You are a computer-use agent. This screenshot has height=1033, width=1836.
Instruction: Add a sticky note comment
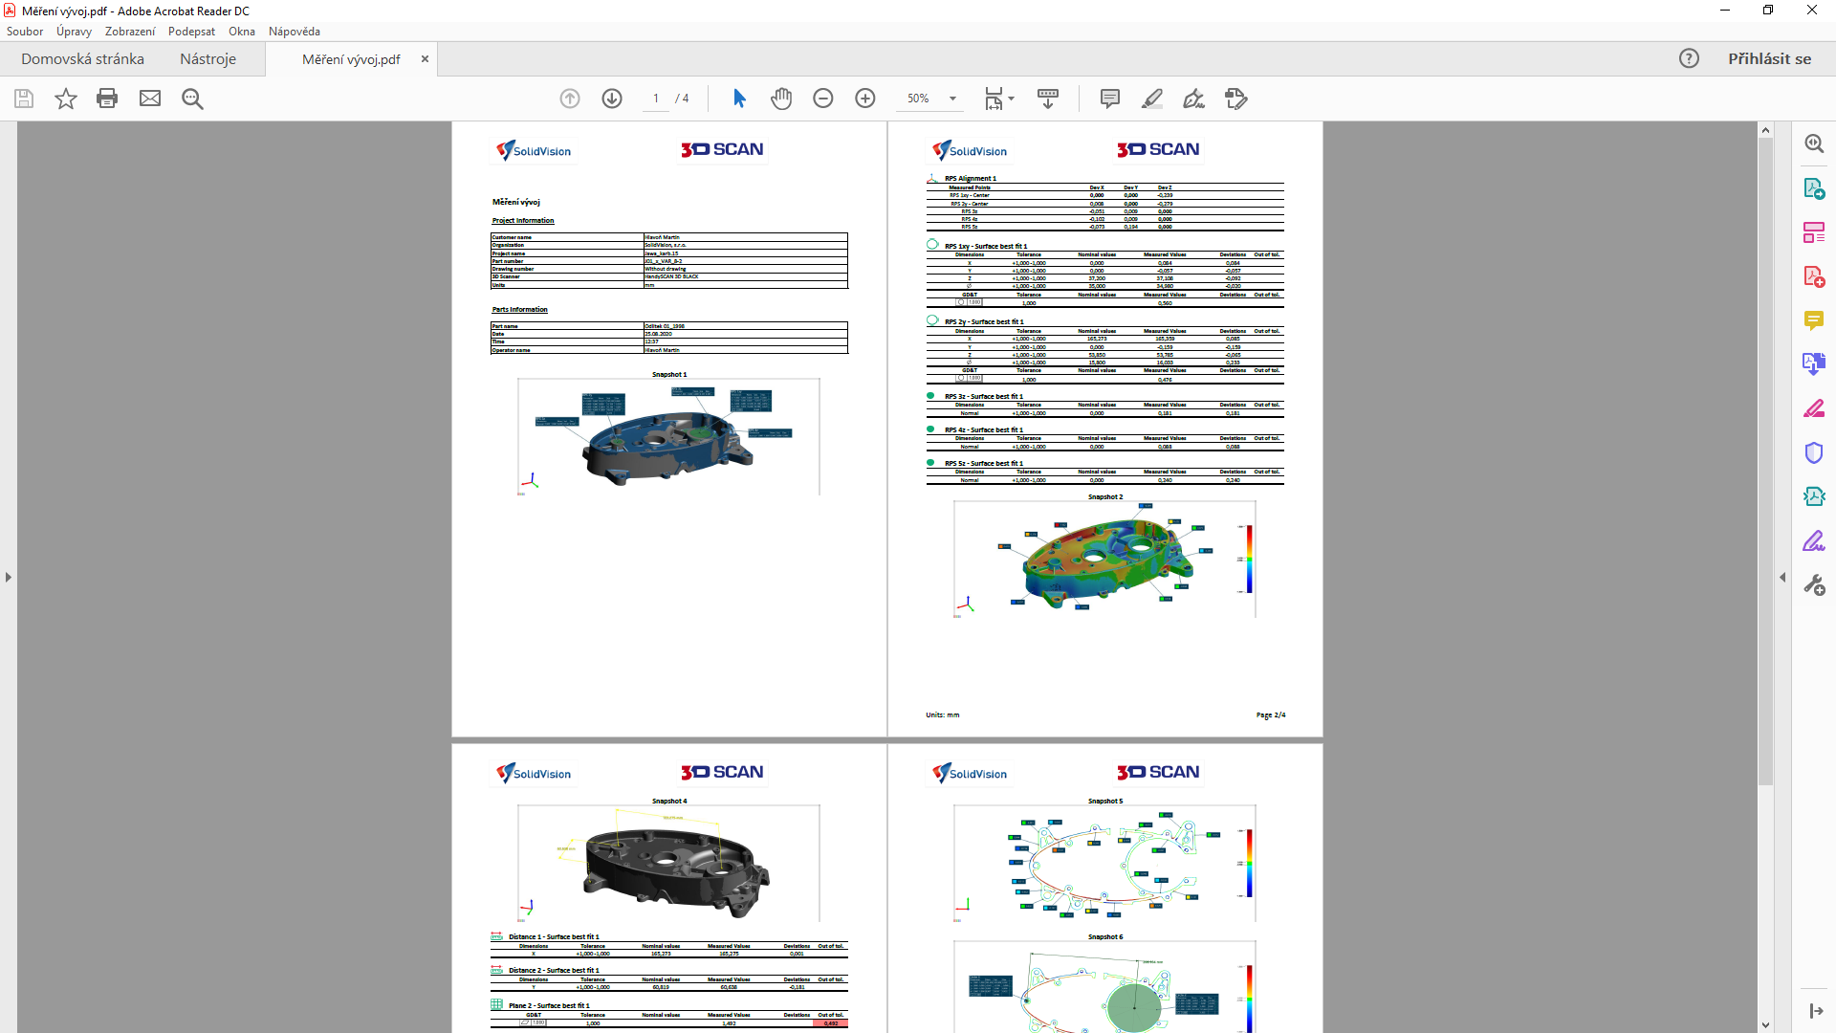pyautogui.click(x=1109, y=99)
